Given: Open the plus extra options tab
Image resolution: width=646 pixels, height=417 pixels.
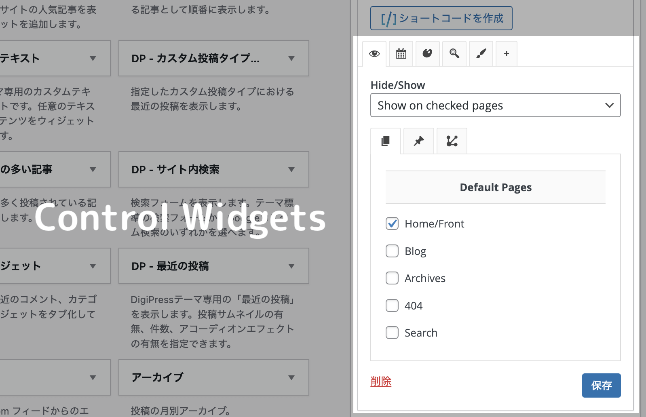Looking at the screenshot, I should click(507, 54).
